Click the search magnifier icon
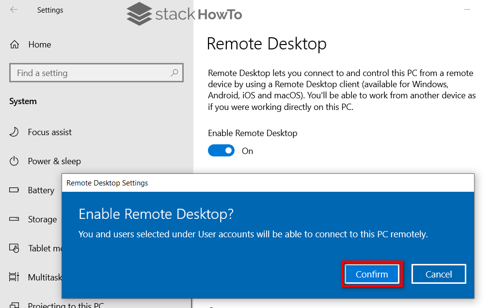The width and height of the screenshot is (491, 308). point(174,72)
